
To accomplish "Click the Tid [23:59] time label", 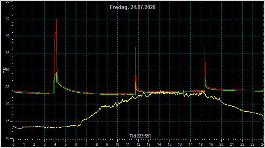I will (140, 136).
